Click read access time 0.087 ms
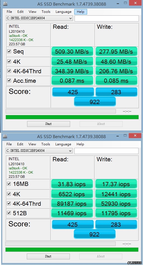Image resolution: width=143 pixels, height=265 pixels. pyautogui.click(x=72, y=81)
